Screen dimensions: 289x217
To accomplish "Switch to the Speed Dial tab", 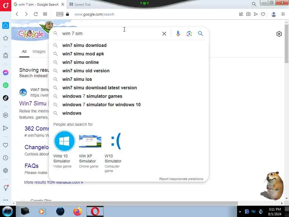I will pyautogui.click(x=80, y=5).
